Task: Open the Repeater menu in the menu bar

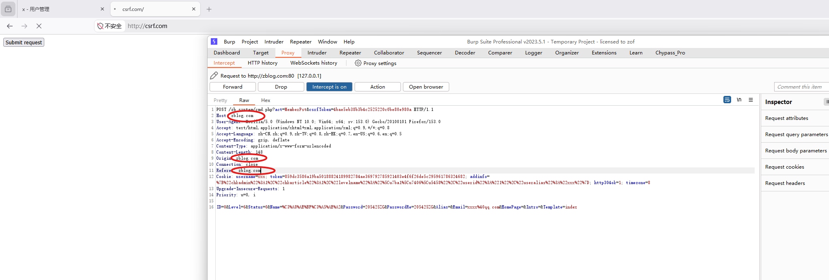Action: (x=301, y=42)
